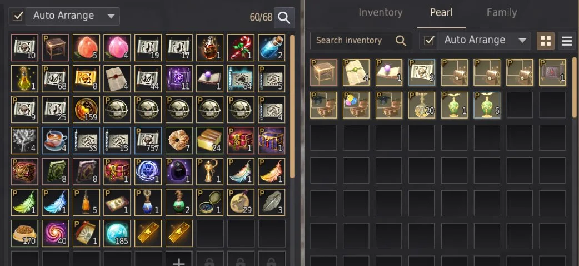The width and height of the screenshot is (579, 266).
Task: Select the candy cane item
Action: pyautogui.click(x=241, y=47)
